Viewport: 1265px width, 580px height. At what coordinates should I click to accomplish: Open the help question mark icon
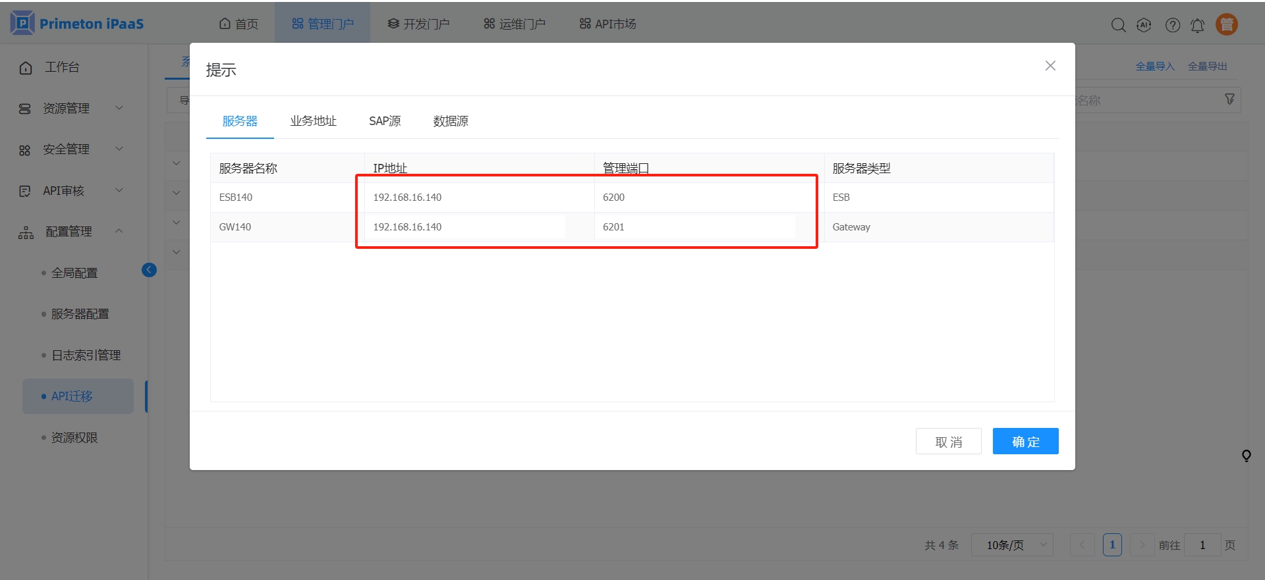click(x=1172, y=25)
